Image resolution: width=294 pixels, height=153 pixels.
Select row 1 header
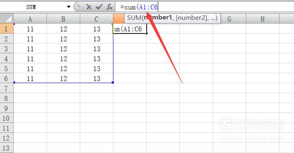[x=6, y=29]
